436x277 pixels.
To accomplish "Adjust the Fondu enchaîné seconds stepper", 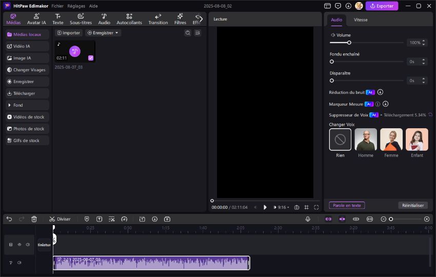I will coord(424,62).
